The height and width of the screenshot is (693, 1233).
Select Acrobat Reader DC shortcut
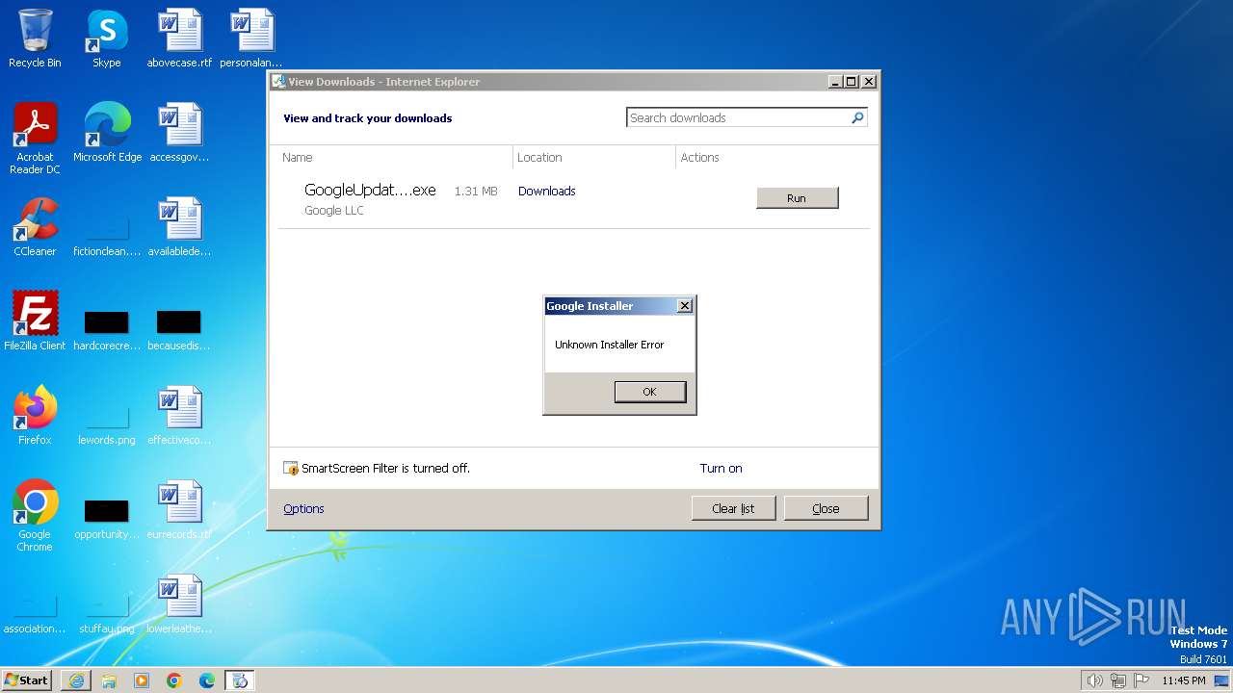point(35,139)
